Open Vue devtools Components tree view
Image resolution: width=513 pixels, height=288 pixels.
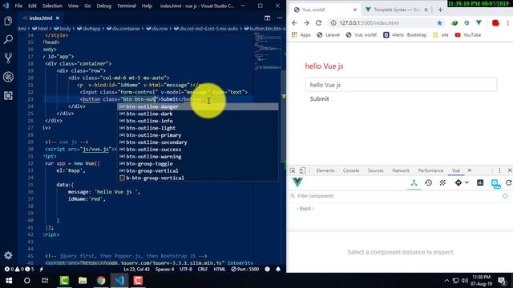pyautogui.click(x=414, y=183)
